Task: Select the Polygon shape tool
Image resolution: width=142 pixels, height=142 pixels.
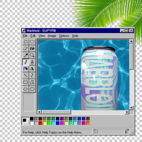Action: coord(32,82)
